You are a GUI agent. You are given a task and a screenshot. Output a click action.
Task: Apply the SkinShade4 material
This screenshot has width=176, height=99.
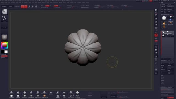click(12, 96)
